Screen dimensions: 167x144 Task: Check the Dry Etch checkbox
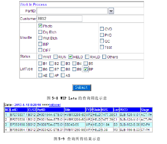(40, 32)
